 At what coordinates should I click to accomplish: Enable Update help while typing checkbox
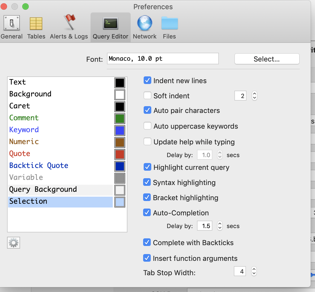pyautogui.click(x=147, y=141)
